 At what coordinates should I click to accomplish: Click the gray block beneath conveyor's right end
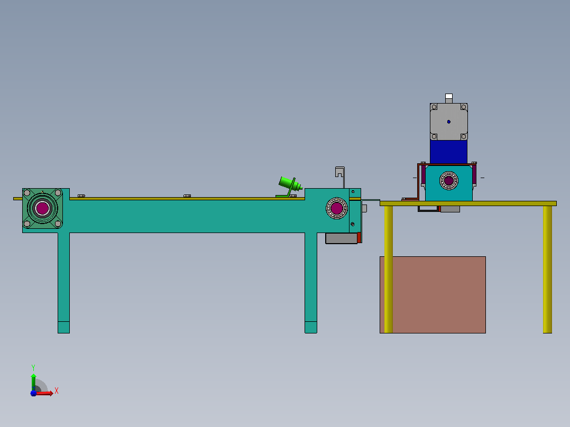(x=342, y=238)
